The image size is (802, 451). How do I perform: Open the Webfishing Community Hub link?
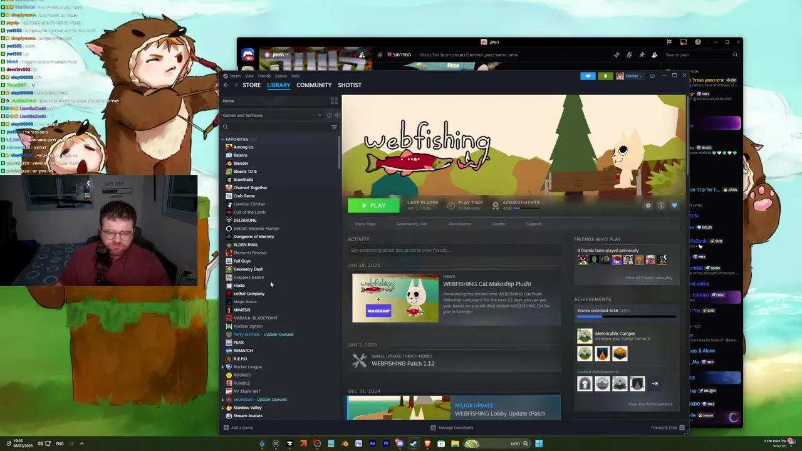[412, 224]
